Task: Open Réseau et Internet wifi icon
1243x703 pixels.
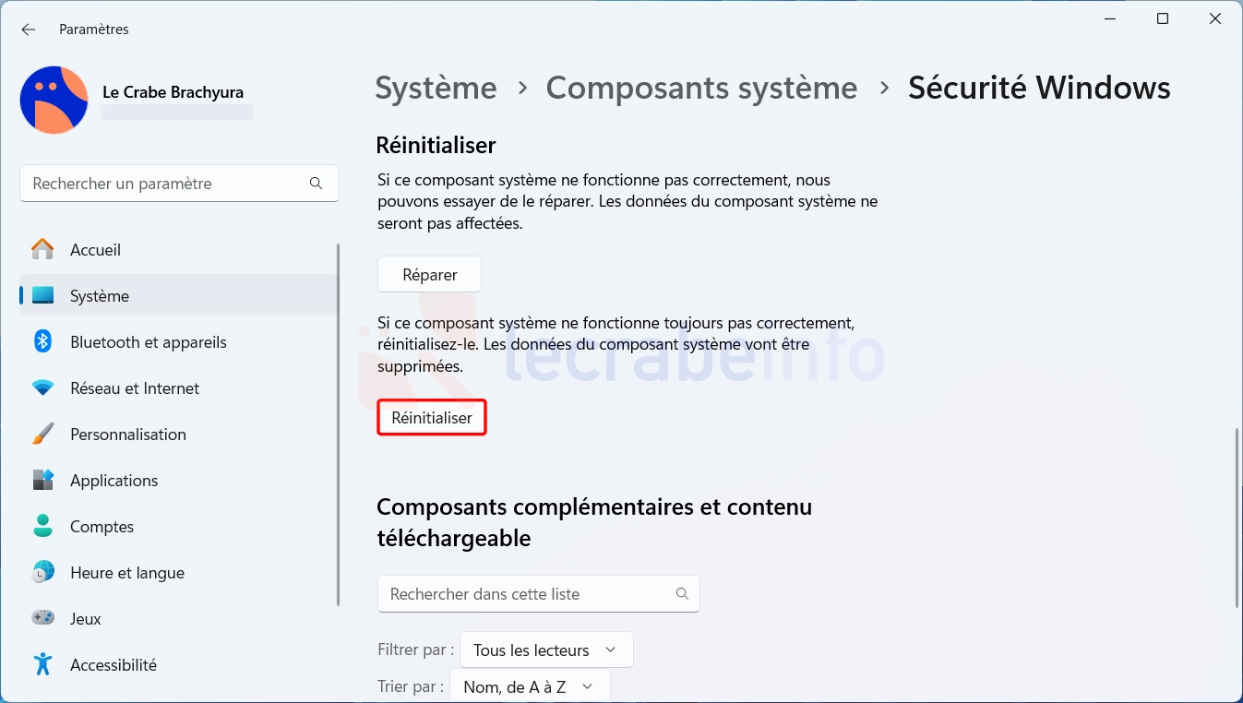Action: [42, 388]
